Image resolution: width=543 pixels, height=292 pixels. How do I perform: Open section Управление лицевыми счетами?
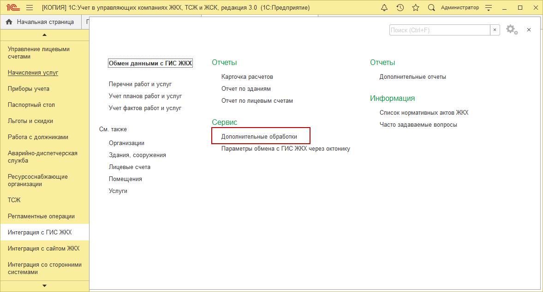pos(39,53)
